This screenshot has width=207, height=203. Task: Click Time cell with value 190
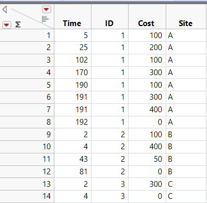point(73,85)
